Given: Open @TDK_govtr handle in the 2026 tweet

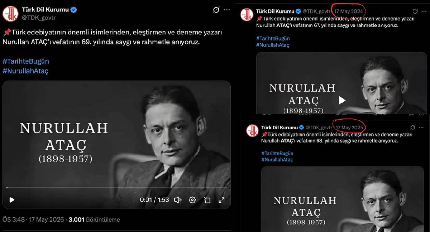Looking at the screenshot, I should [x=39, y=17].
